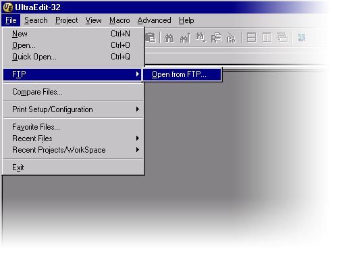
Task: Click the Go To line icon
Action: 231,38
